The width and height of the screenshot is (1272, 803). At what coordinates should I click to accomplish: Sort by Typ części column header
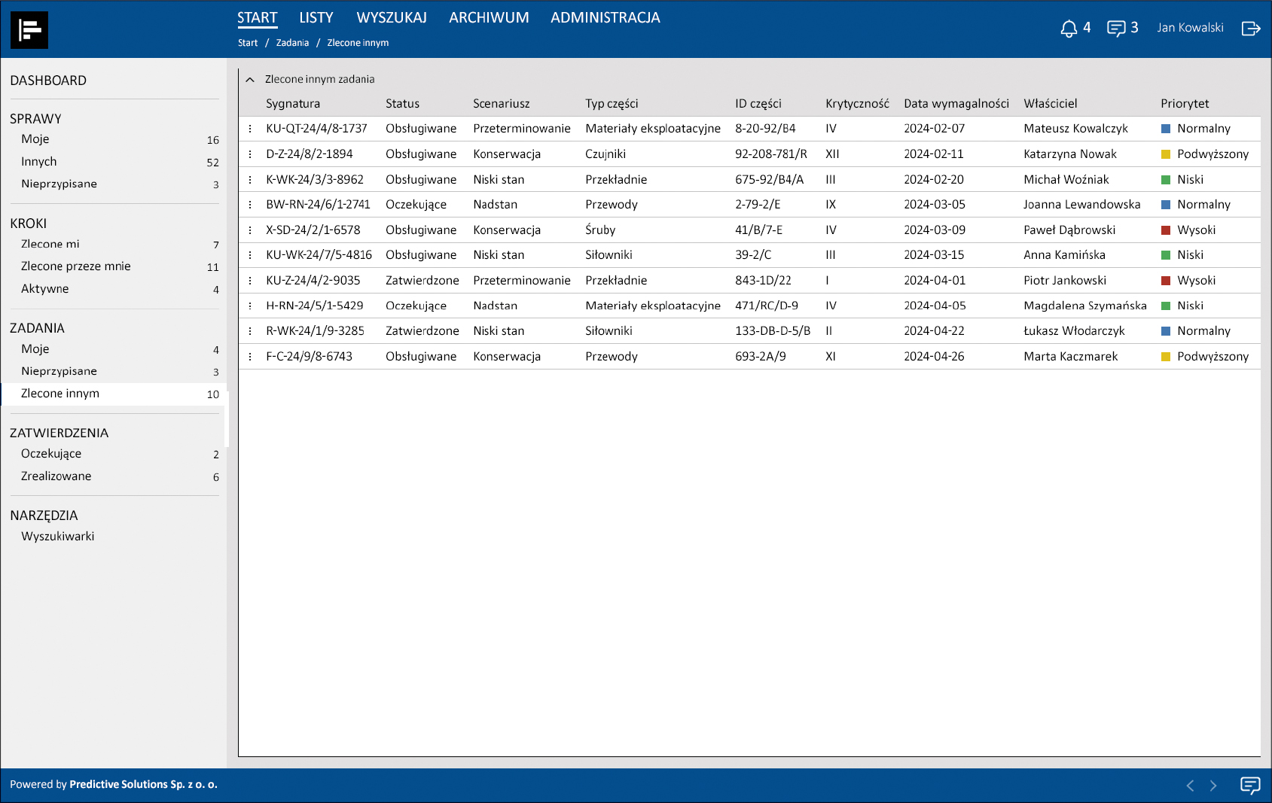pyautogui.click(x=612, y=104)
